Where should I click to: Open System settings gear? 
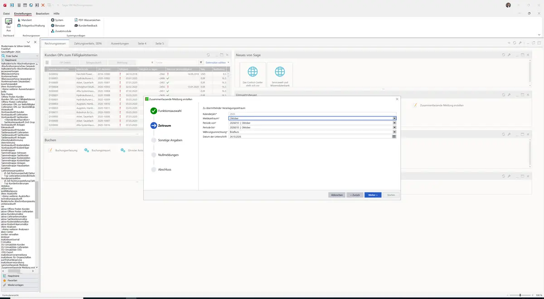tap(57, 20)
